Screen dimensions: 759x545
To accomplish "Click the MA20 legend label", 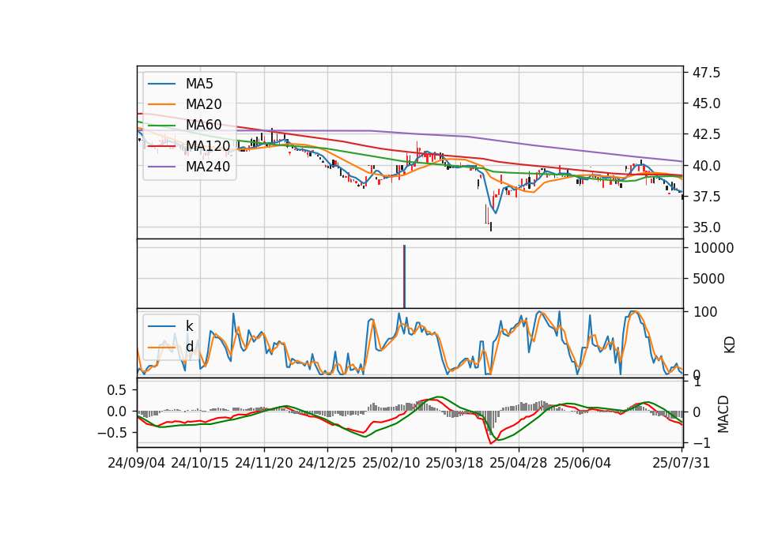I will [203, 104].
